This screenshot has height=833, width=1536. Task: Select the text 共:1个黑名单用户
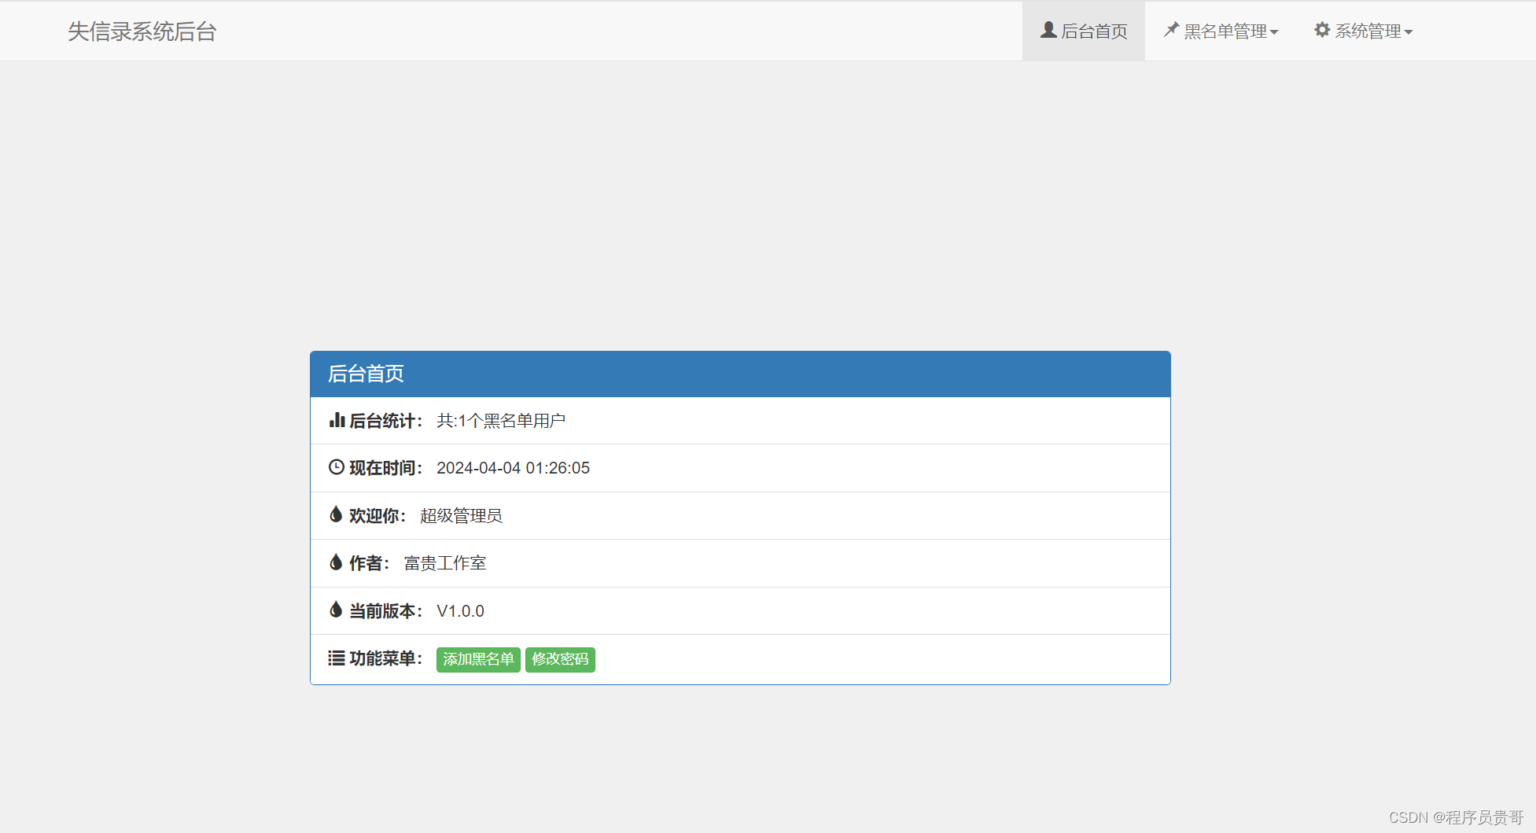501,421
